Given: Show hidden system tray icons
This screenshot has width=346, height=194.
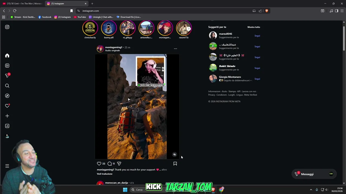Looking at the screenshot, I should click(311, 190).
